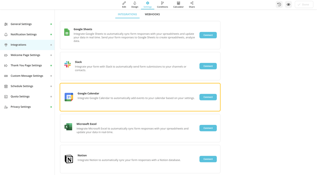
Task: Click the Microsoft Excel icon
Action: [x=68, y=127]
